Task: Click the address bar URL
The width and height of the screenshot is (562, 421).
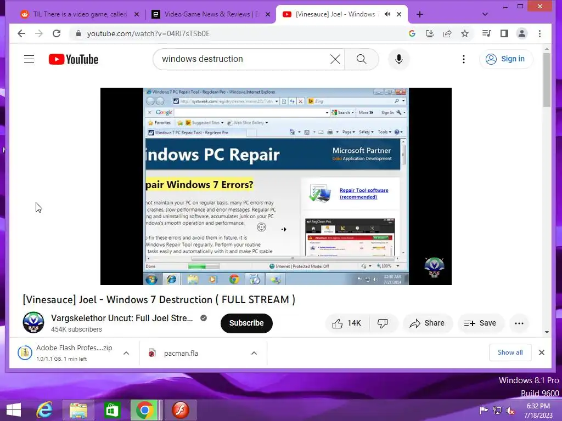Action: [x=148, y=33]
